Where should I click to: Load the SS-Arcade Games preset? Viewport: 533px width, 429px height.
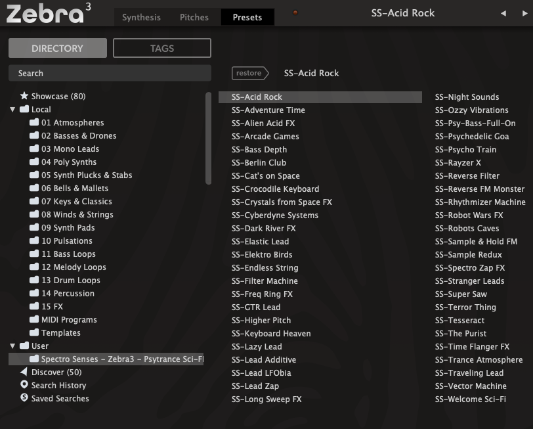pyautogui.click(x=265, y=136)
